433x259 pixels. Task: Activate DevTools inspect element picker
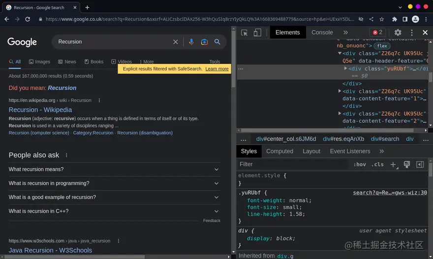pyautogui.click(x=244, y=32)
